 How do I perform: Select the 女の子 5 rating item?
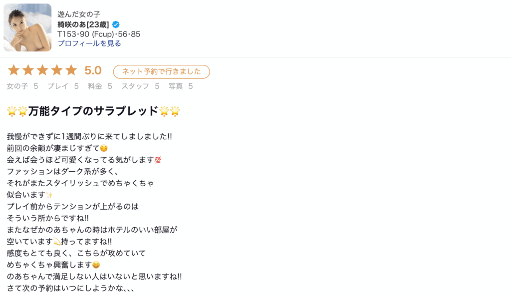click(x=22, y=86)
